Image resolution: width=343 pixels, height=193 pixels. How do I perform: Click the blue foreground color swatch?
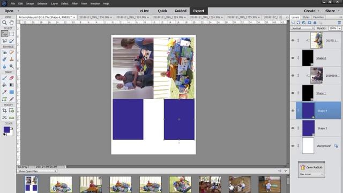tap(6, 130)
